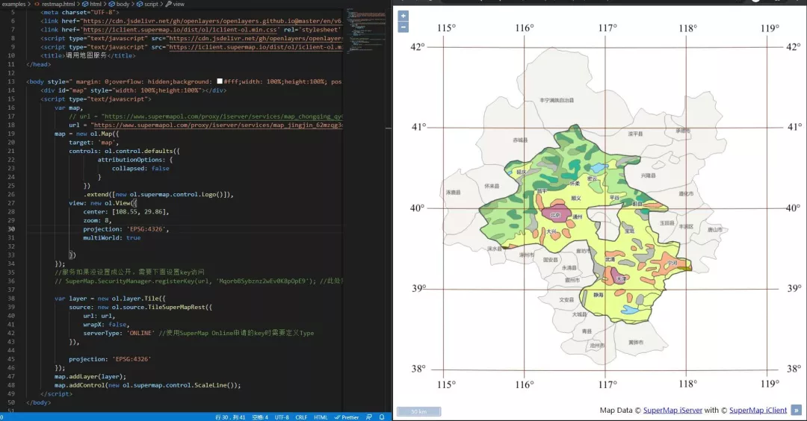Click the editor minimap code overview
Image resolution: width=807 pixels, height=421 pixels.
(x=365, y=31)
